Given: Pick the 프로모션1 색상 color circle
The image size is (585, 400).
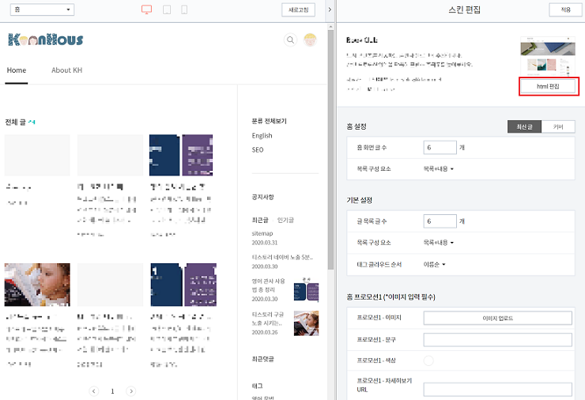Looking at the screenshot, I should pyautogui.click(x=428, y=360).
